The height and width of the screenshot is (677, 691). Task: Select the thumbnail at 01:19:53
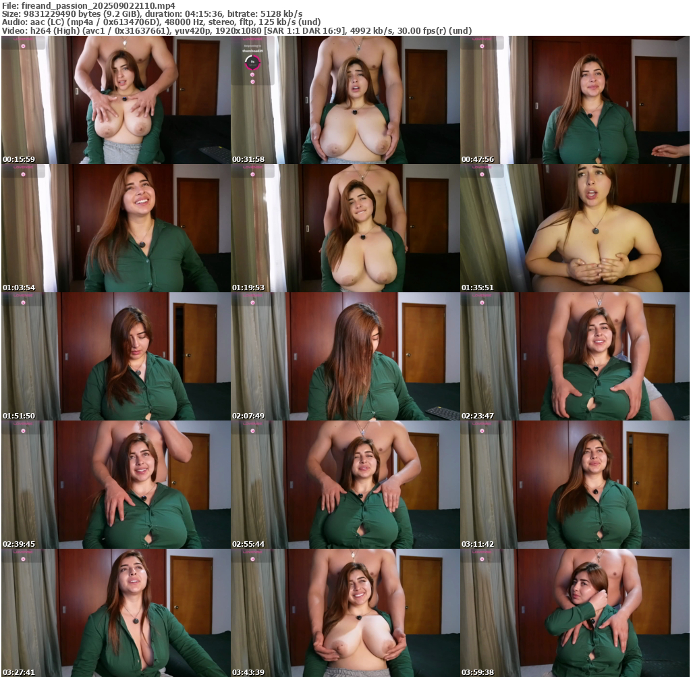(x=345, y=228)
